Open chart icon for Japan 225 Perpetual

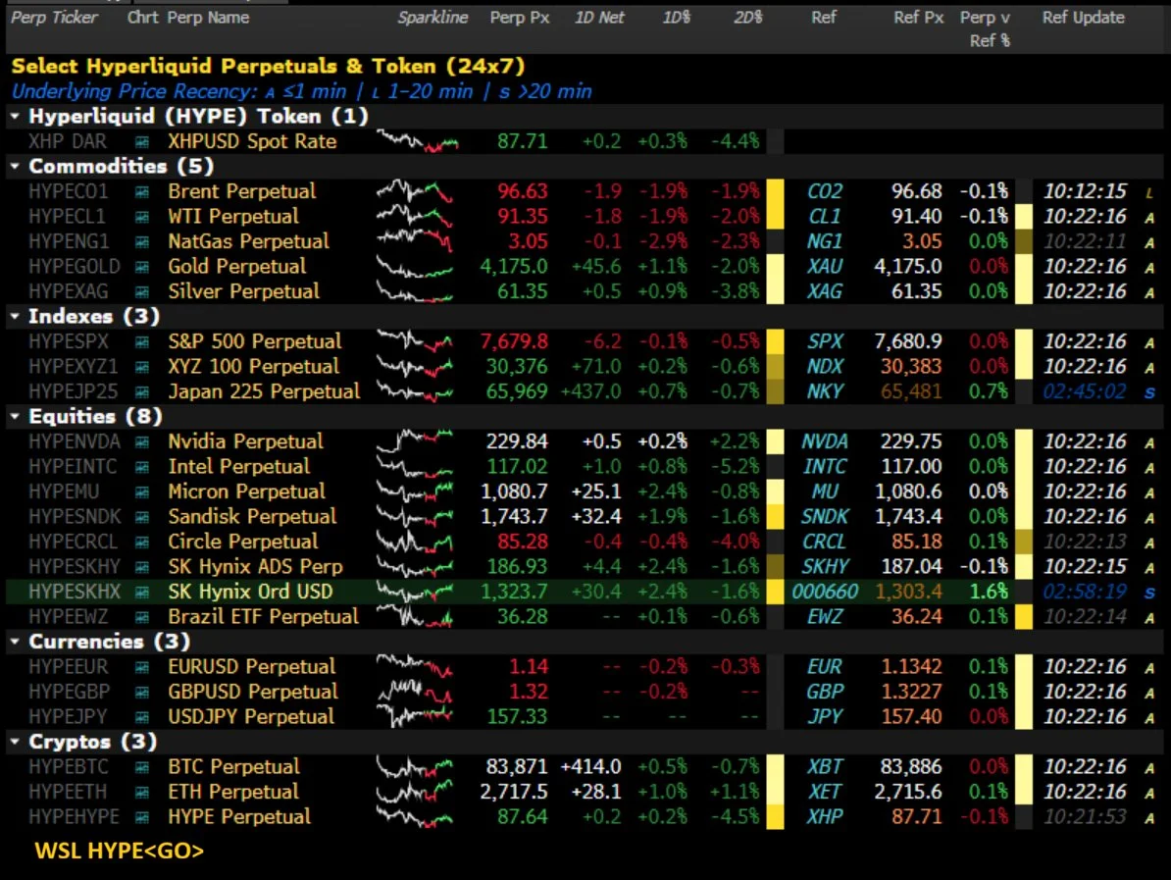(142, 392)
